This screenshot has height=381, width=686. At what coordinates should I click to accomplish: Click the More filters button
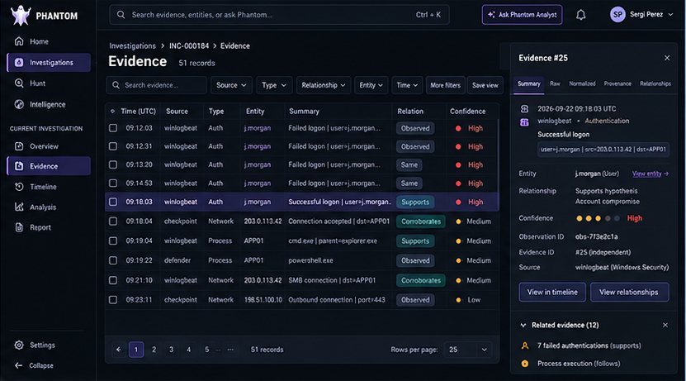446,85
